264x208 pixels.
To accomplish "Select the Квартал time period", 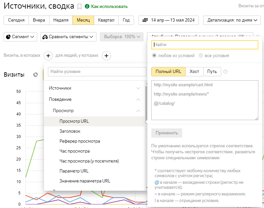I will tap(106, 20).
